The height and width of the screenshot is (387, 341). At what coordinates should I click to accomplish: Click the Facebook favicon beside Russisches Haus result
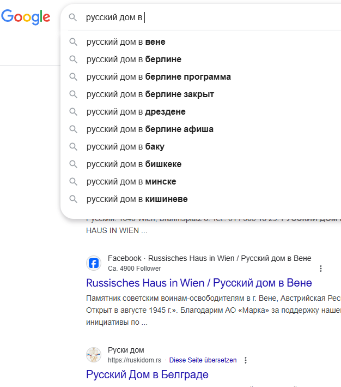coord(94,263)
